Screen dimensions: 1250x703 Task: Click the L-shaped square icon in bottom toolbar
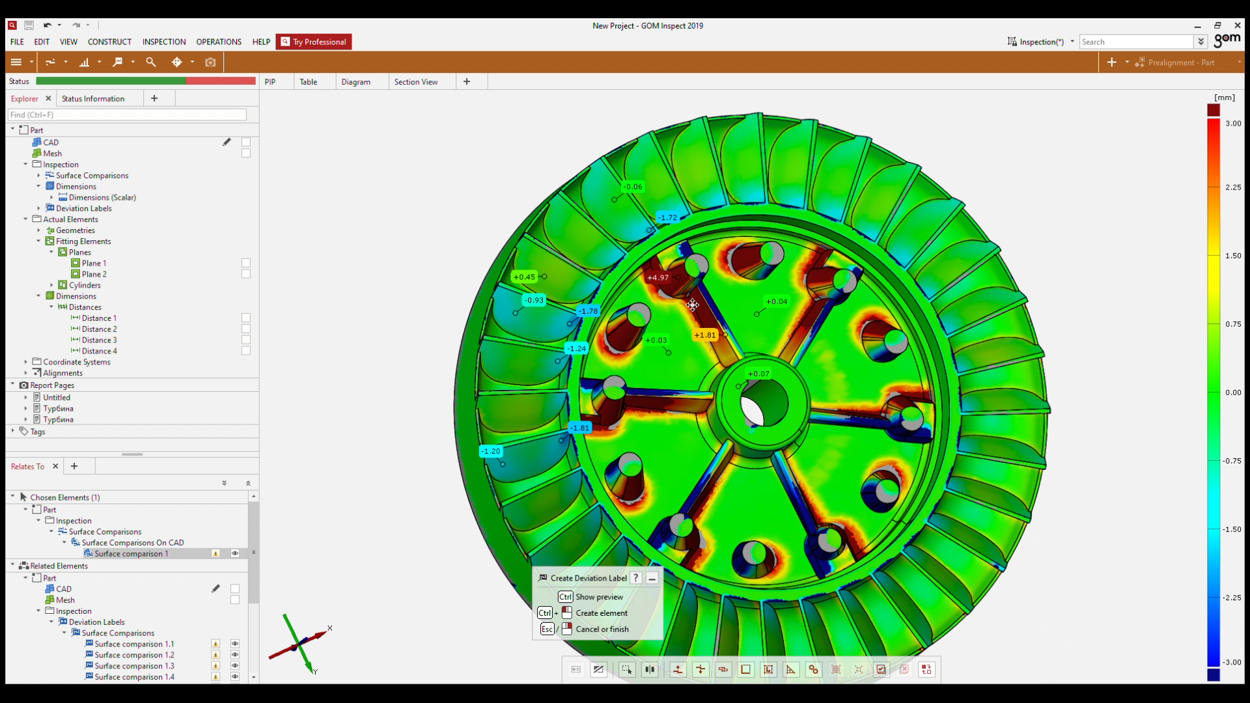click(746, 669)
